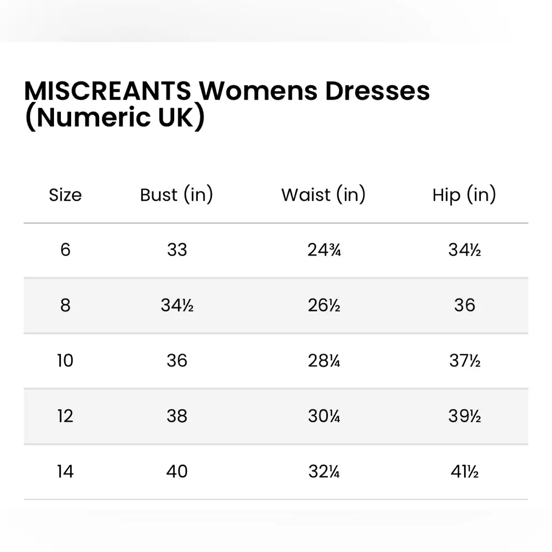Click waist value 24¾ for size 6
This screenshot has width=552, height=552.
[324, 250]
